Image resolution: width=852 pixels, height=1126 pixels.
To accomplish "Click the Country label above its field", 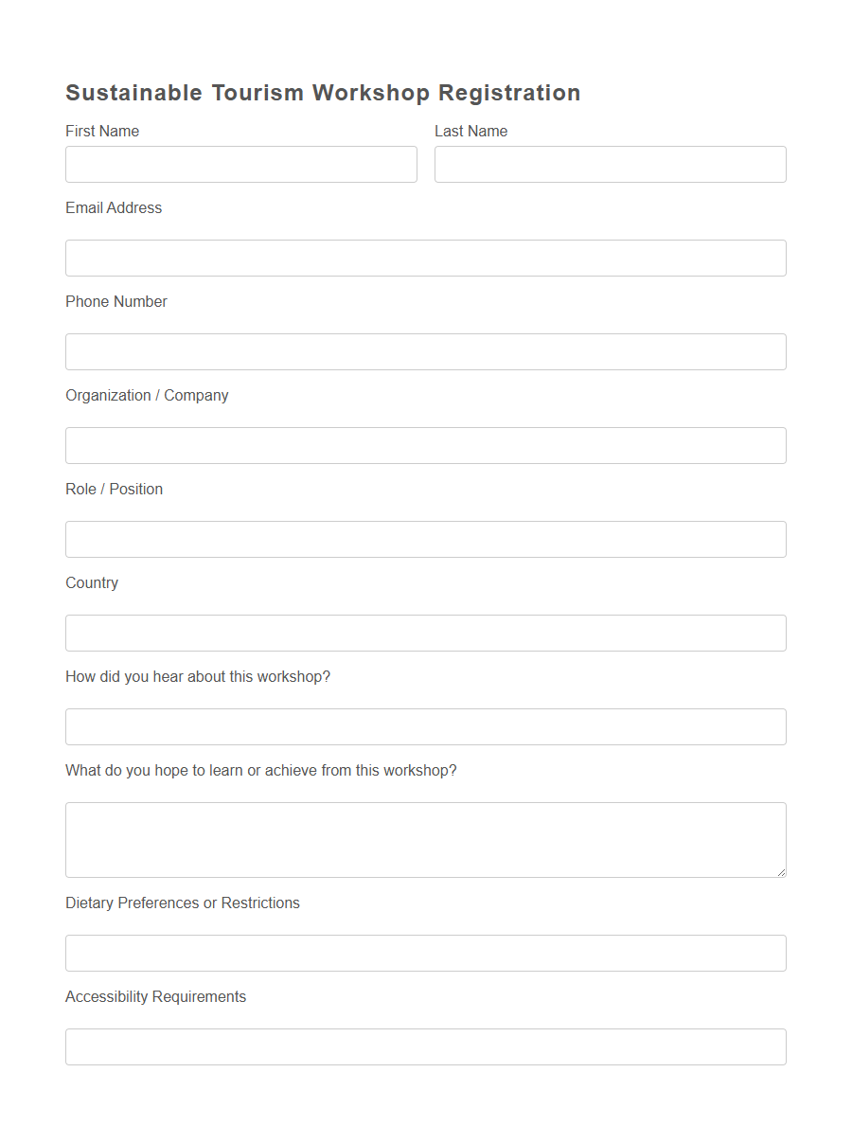I will [91, 582].
